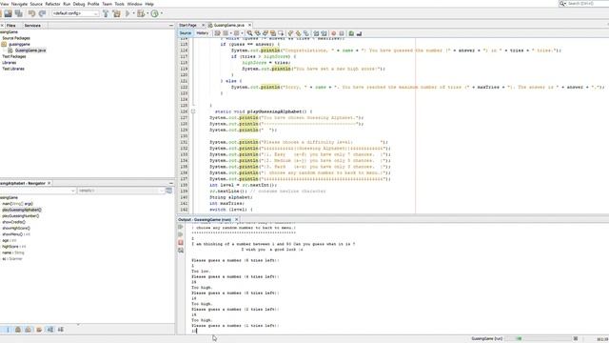Switch to the Files tab
The image size is (609, 343).
click(x=11, y=26)
